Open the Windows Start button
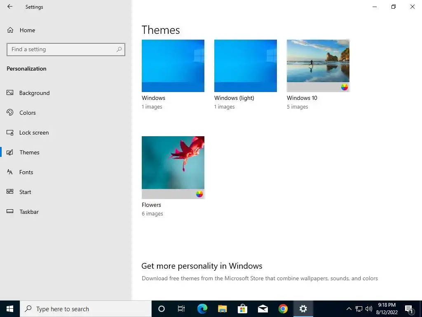 (10, 309)
